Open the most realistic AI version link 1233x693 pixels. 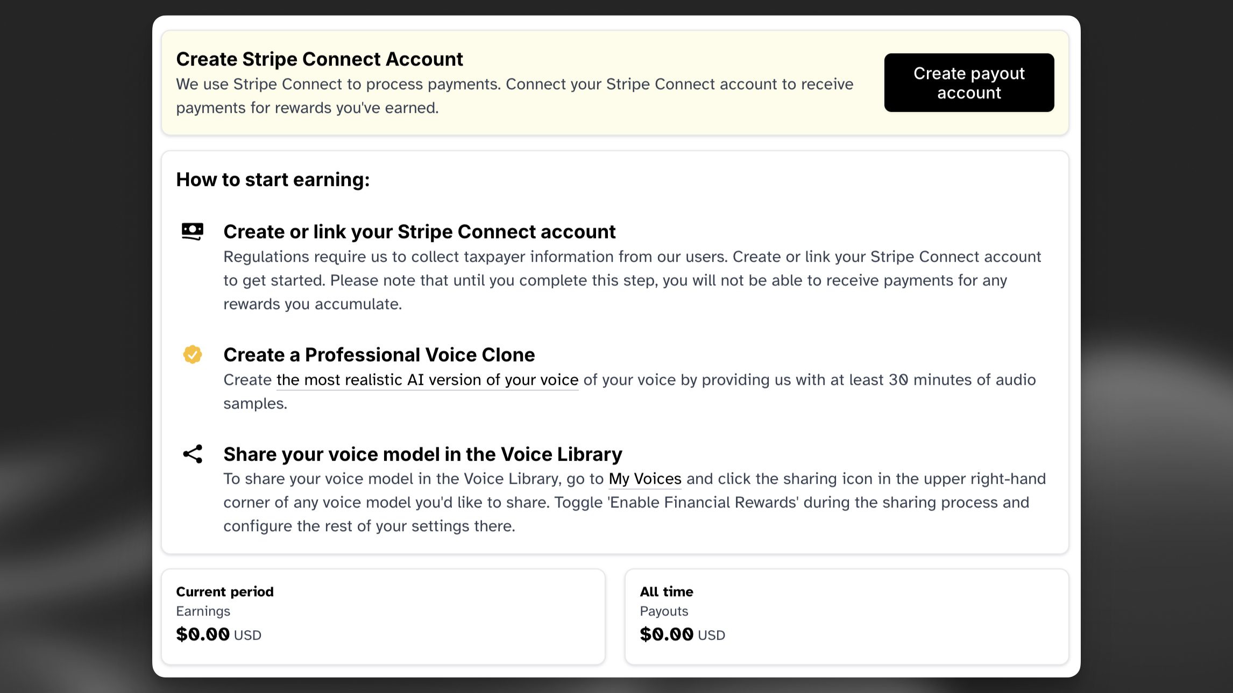(x=427, y=380)
